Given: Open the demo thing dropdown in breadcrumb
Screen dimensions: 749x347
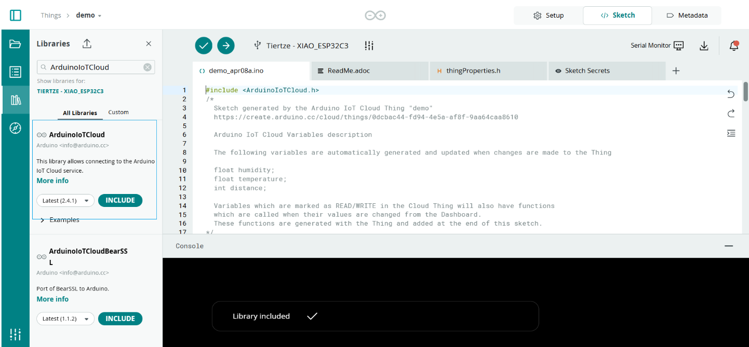Looking at the screenshot, I should pyautogui.click(x=89, y=16).
